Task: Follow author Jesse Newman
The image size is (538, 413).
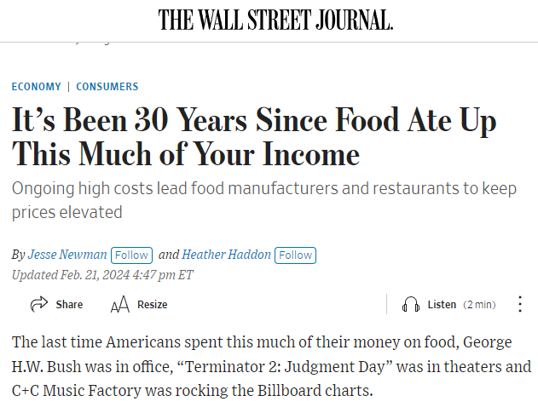Action: [131, 255]
